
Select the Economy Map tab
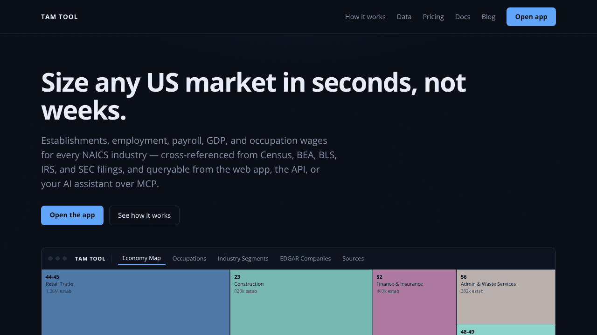coord(141,258)
